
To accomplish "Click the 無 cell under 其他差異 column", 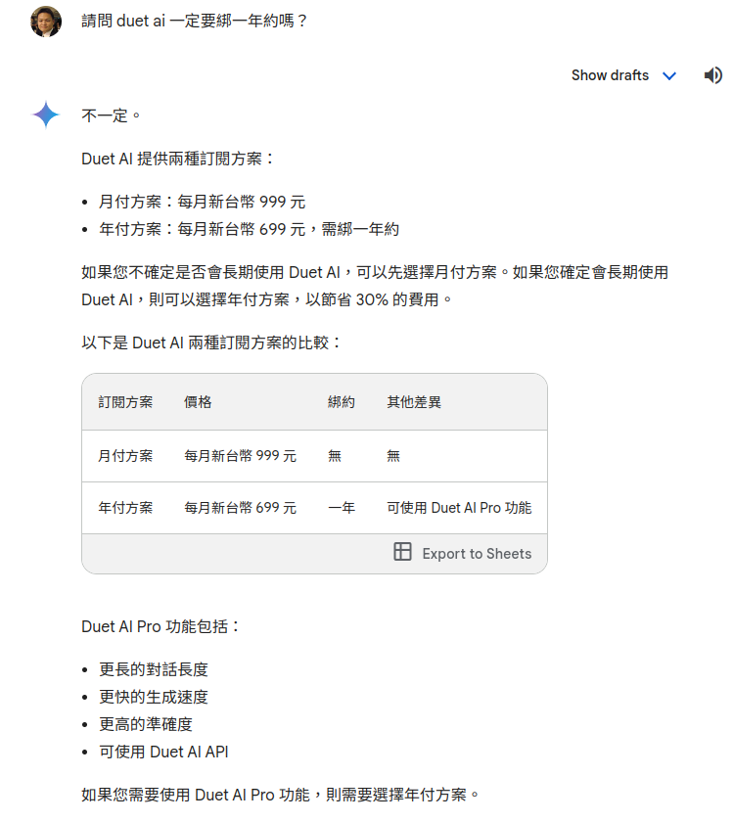I will point(393,456).
